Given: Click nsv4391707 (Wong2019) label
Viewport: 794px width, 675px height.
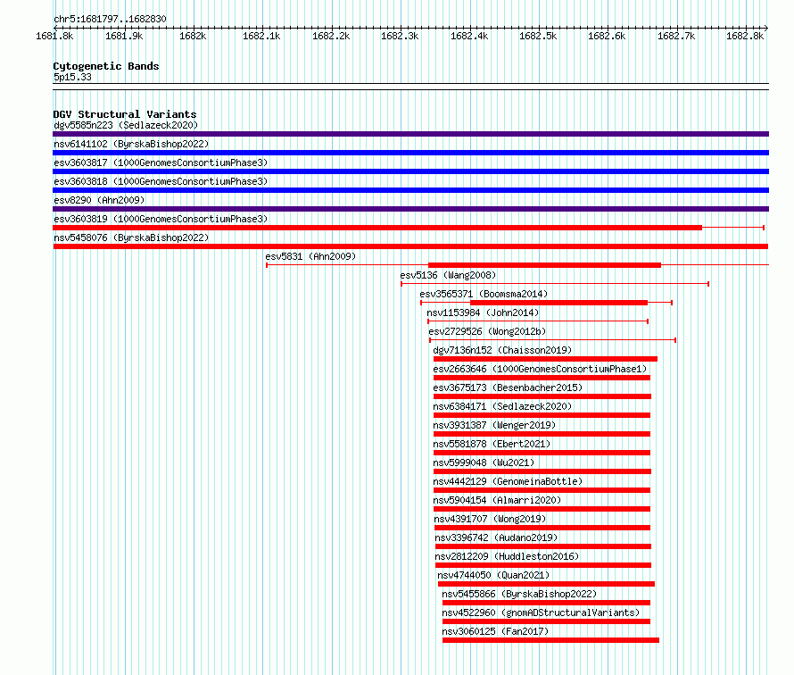Looking at the screenshot, I should pos(490,519).
